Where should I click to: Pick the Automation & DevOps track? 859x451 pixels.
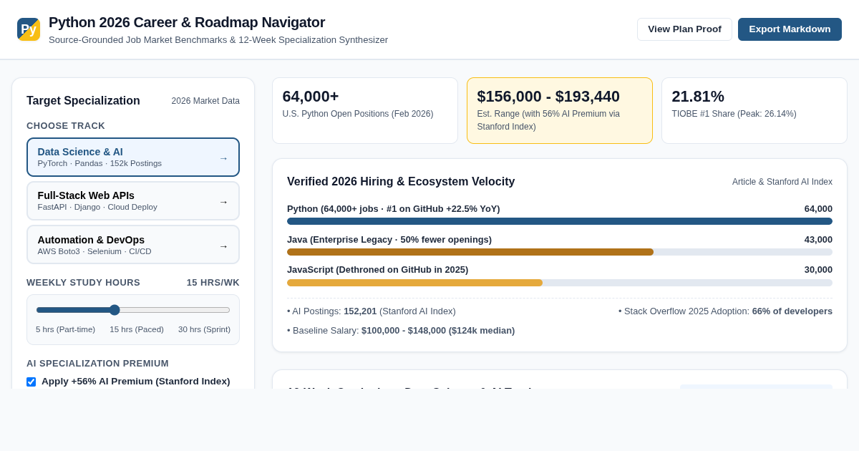(133, 245)
